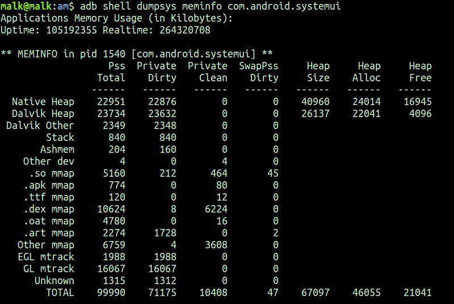Click the .oat mmap row label
The image size is (454, 304).
49,221
